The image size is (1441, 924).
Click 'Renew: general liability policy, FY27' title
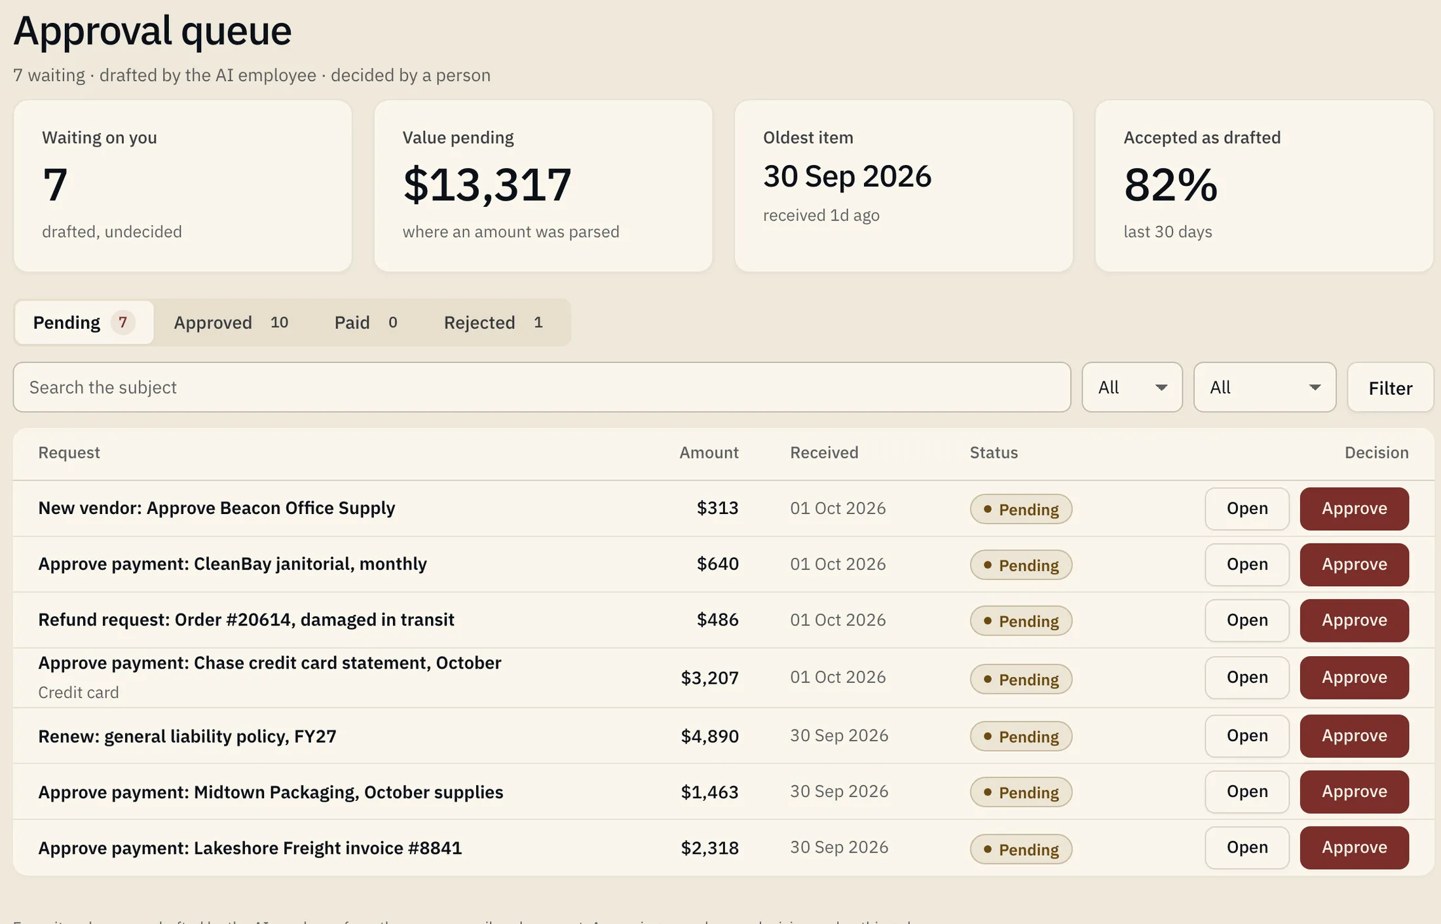click(187, 736)
